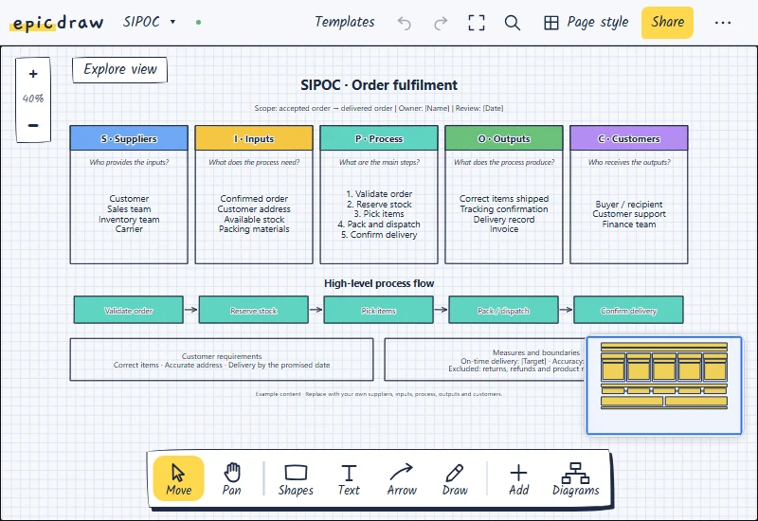Open the Add menu
This screenshot has height=521, width=758.
[x=518, y=478]
